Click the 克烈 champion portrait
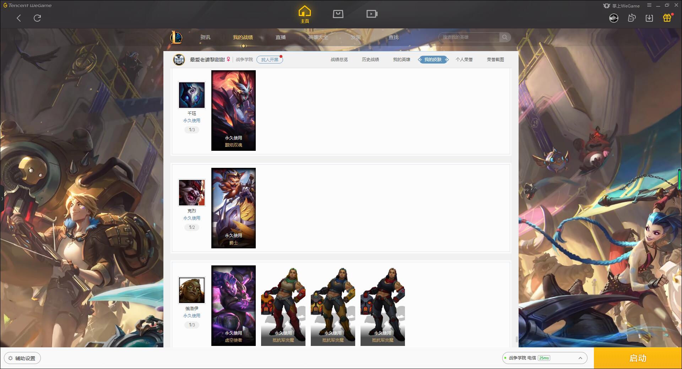 coord(192,193)
